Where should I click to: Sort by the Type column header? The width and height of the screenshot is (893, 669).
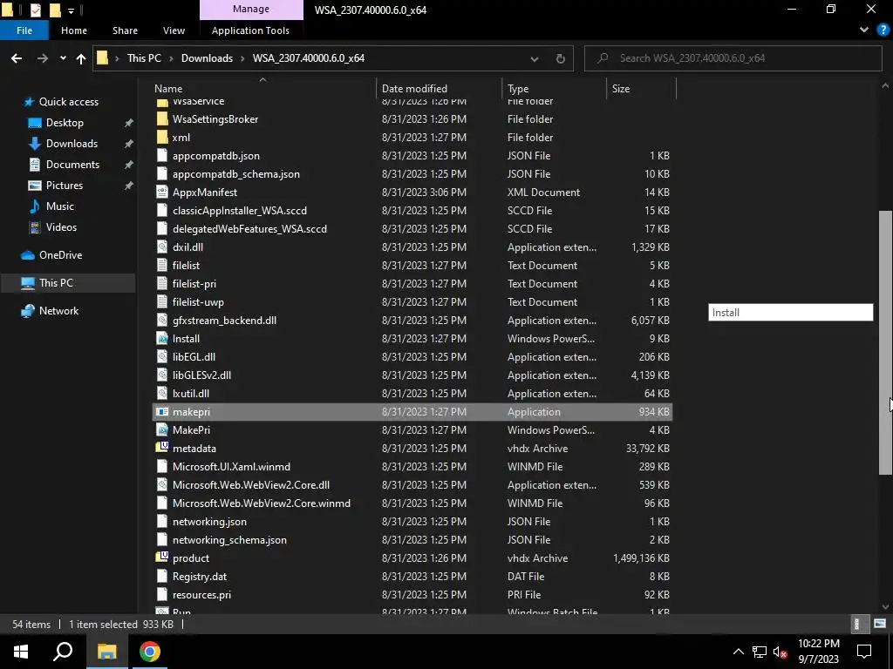[x=518, y=89]
